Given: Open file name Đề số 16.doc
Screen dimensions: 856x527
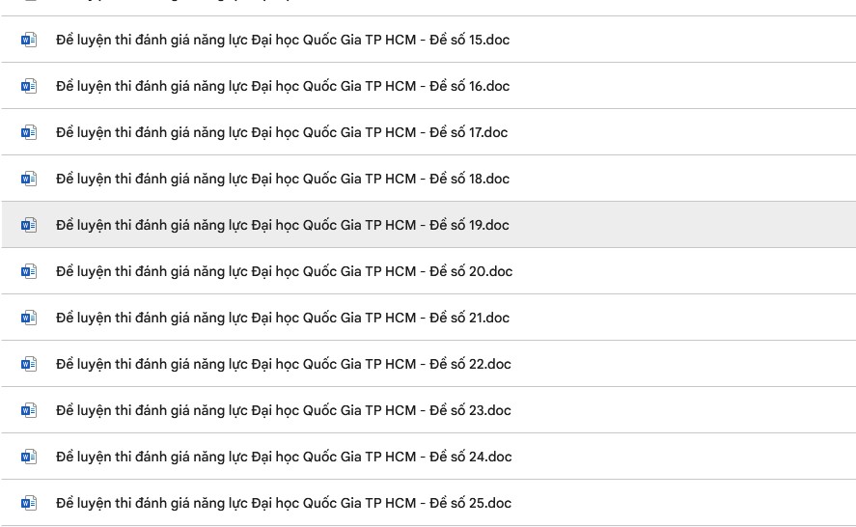Looking at the screenshot, I should tap(283, 86).
